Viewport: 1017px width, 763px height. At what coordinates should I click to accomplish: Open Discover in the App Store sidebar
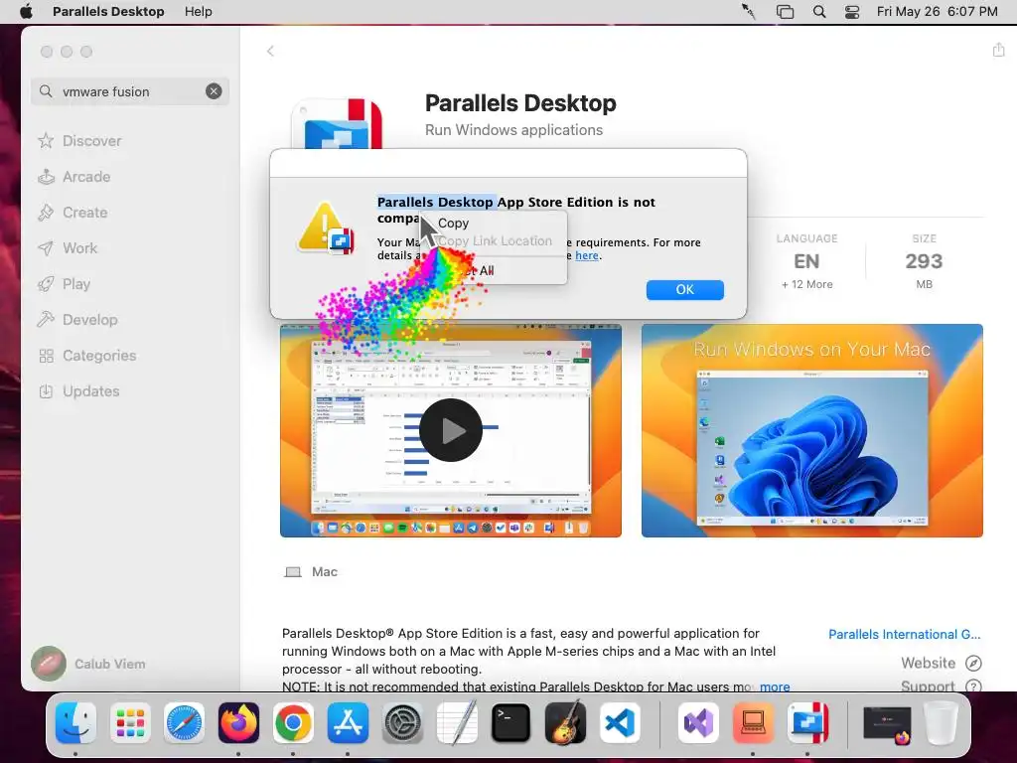[x=92, y=141]
